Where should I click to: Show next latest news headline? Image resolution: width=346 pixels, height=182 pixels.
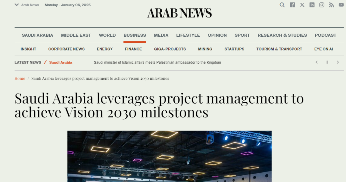tap(338, 62)
